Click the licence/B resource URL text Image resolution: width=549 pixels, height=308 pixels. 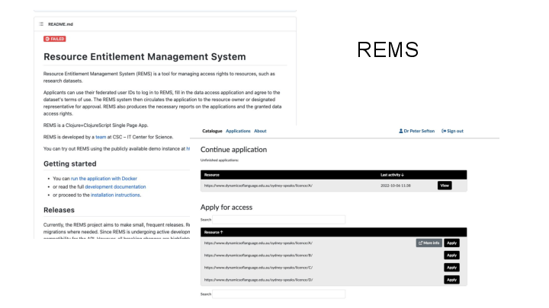(x=258, y=256)
